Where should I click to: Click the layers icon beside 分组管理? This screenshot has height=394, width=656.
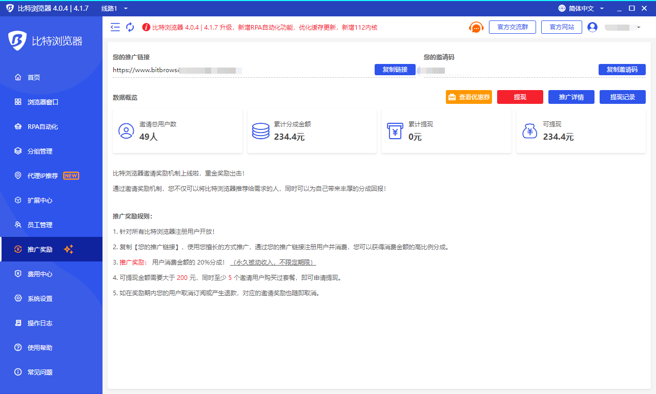(x=18, y=151)
